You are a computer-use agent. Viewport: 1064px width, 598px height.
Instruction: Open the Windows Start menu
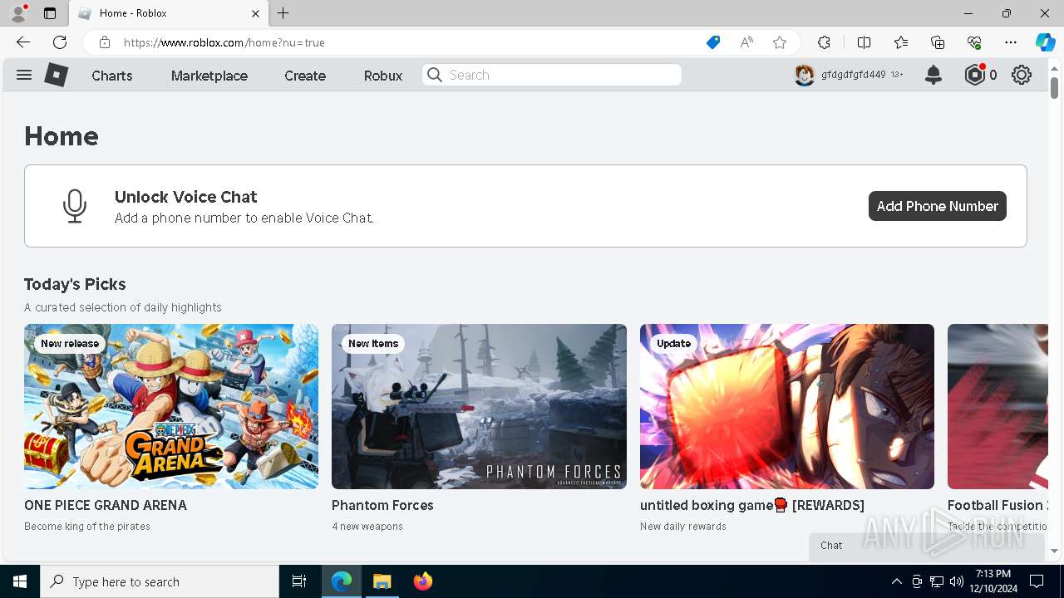(20, 581)
